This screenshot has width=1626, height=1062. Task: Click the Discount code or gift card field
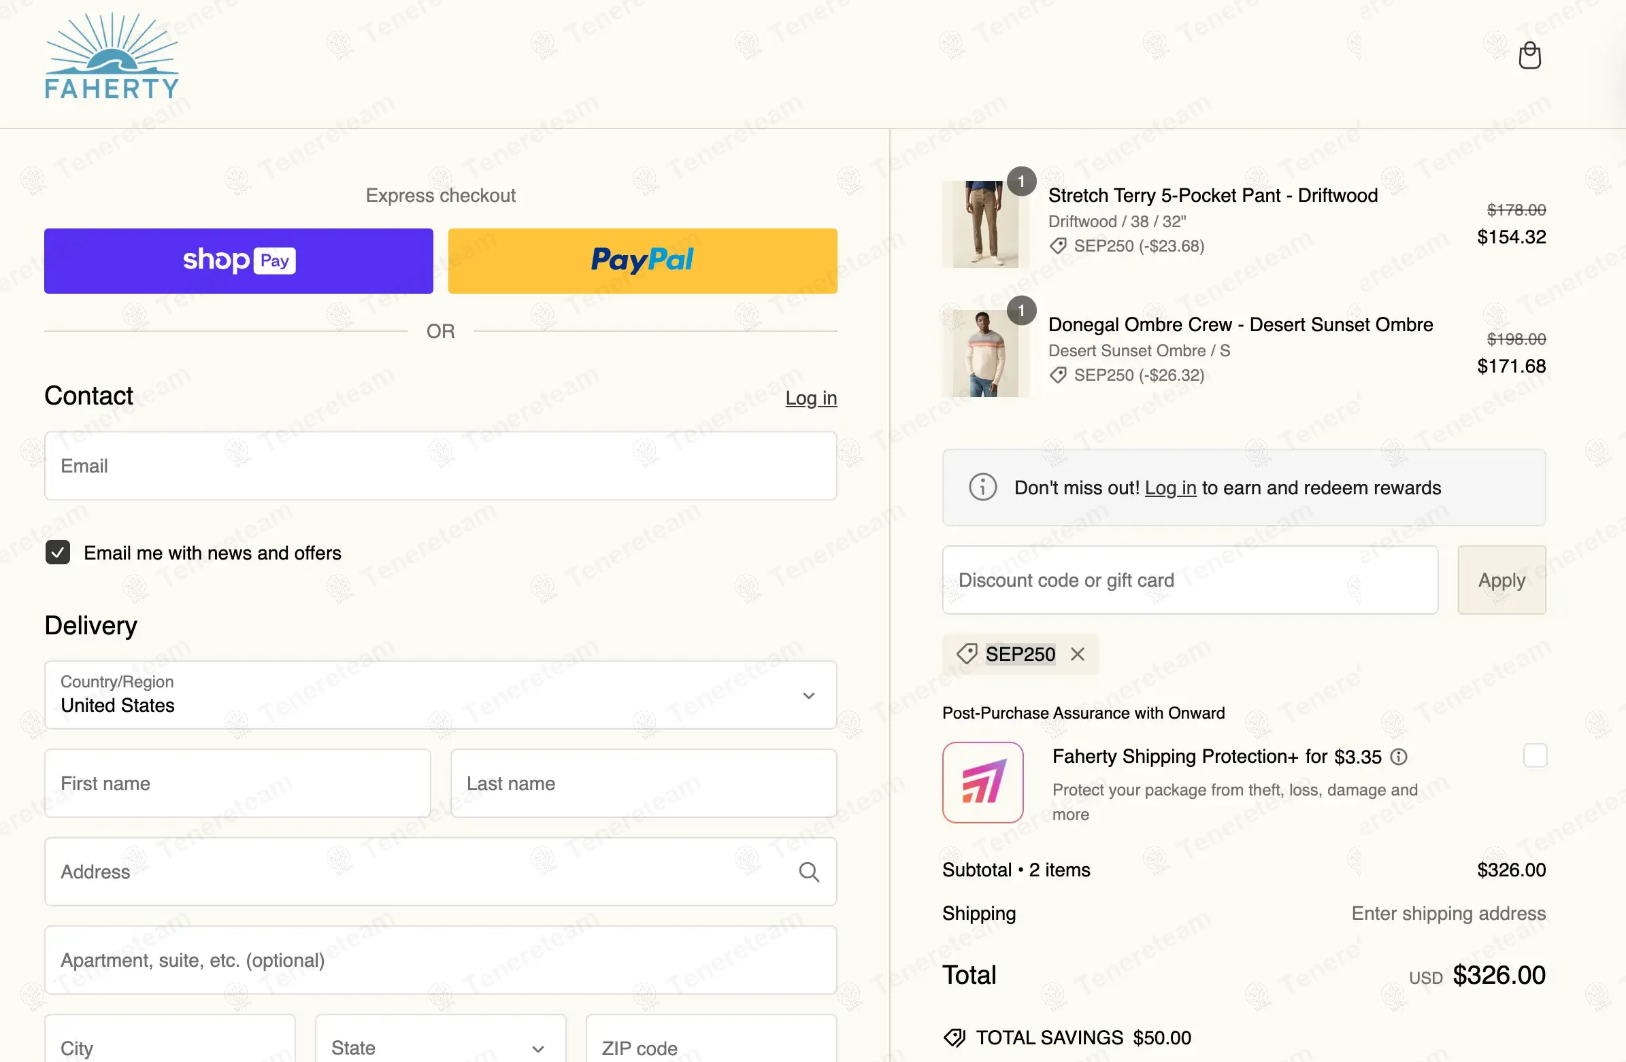pyautogui.click(x=1189, y=580)
